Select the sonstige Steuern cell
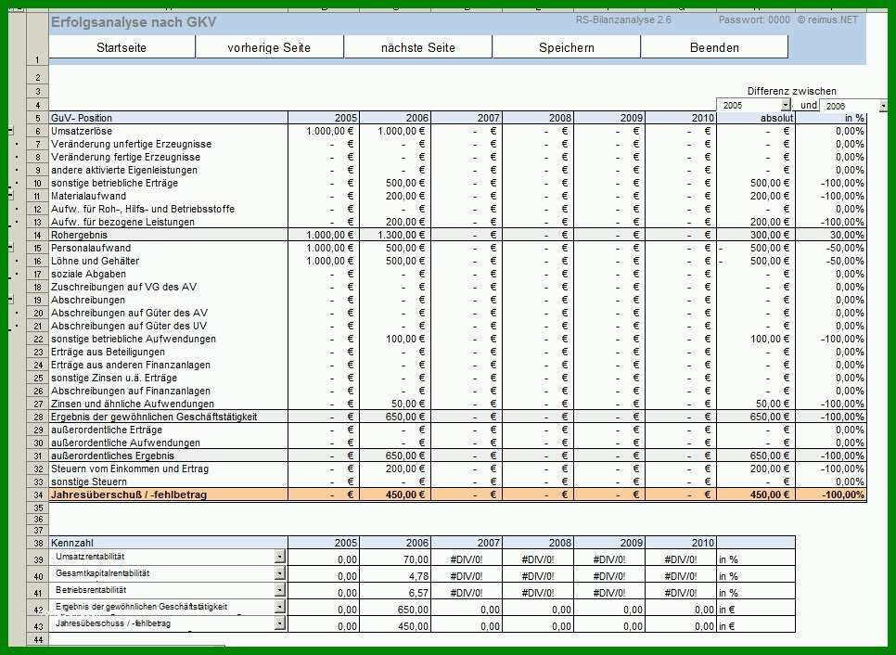The width and height of the screenshot is (896, 655). pyautogui.click(x=169, y=482)
